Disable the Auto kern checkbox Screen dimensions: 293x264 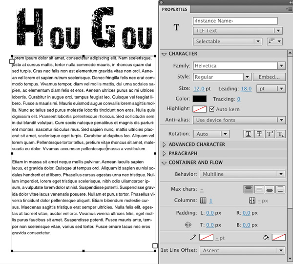tap(211, 109)
